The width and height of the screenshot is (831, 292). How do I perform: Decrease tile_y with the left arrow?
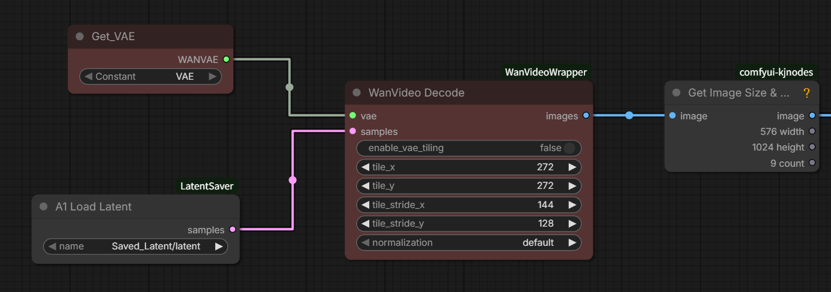click(365, 186)
